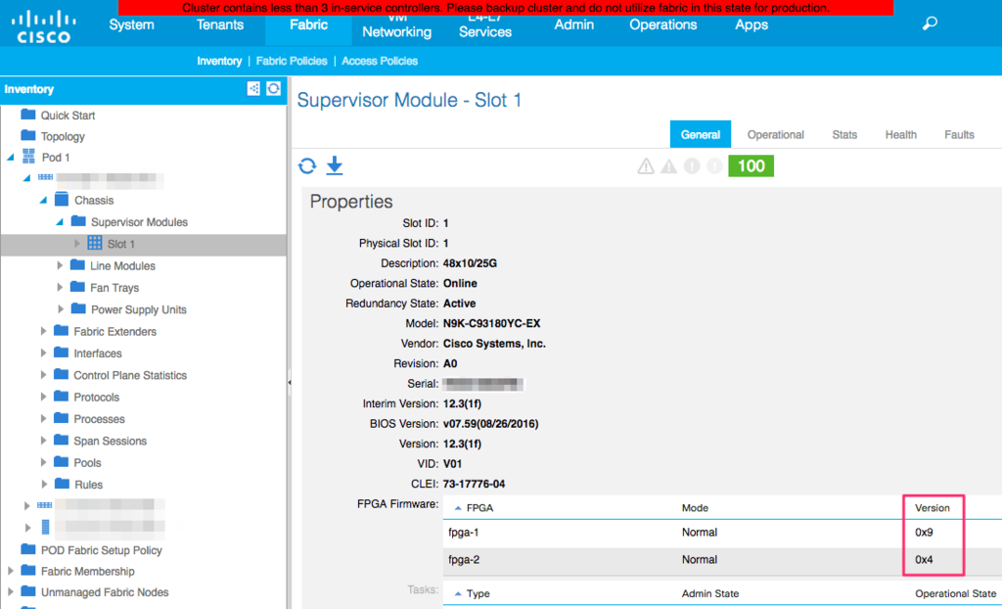The width and height of the screenshot is (1002, 609).
Task: Select the Slot 1 module icon
Action: [95, 243]
